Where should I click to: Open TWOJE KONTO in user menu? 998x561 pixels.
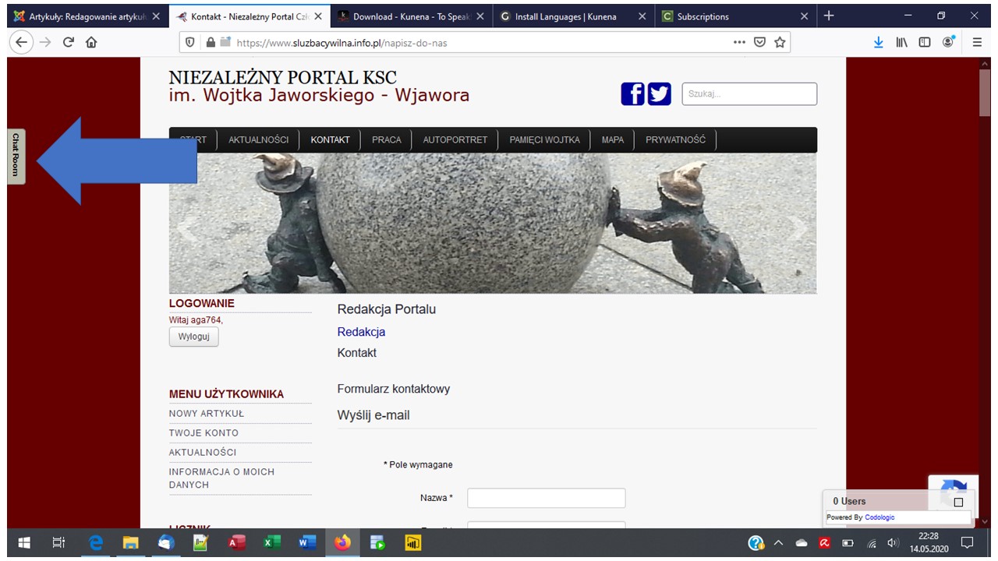tap(204, 433)
